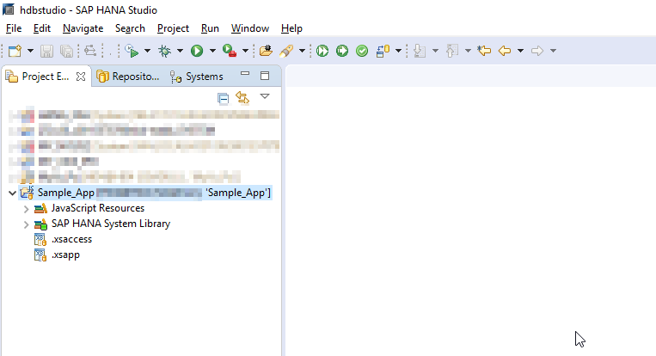Click the Save All toolbar icon
Screen dimensions: 656x356
pos(66,51)
